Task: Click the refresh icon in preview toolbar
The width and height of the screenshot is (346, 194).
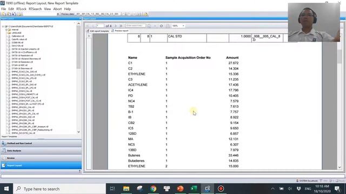Action: tap(161, 26)
